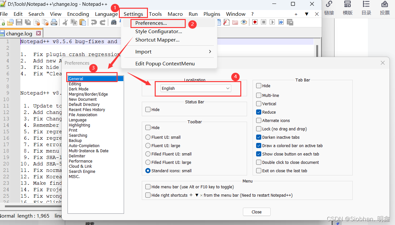
Task: Uncheck the Reduce checkbox
Action: [x=259, y=112]
